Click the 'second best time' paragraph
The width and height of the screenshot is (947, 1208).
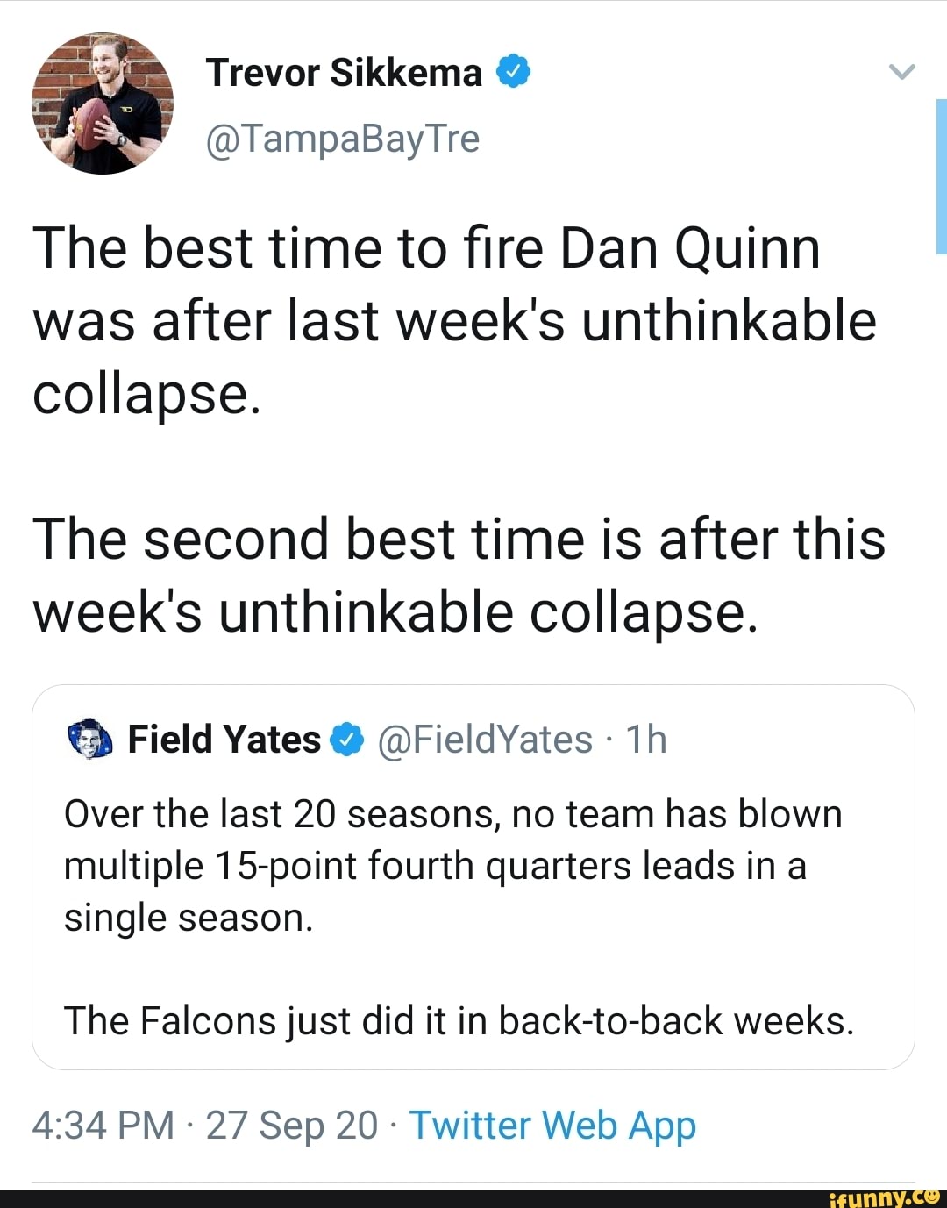459,575
